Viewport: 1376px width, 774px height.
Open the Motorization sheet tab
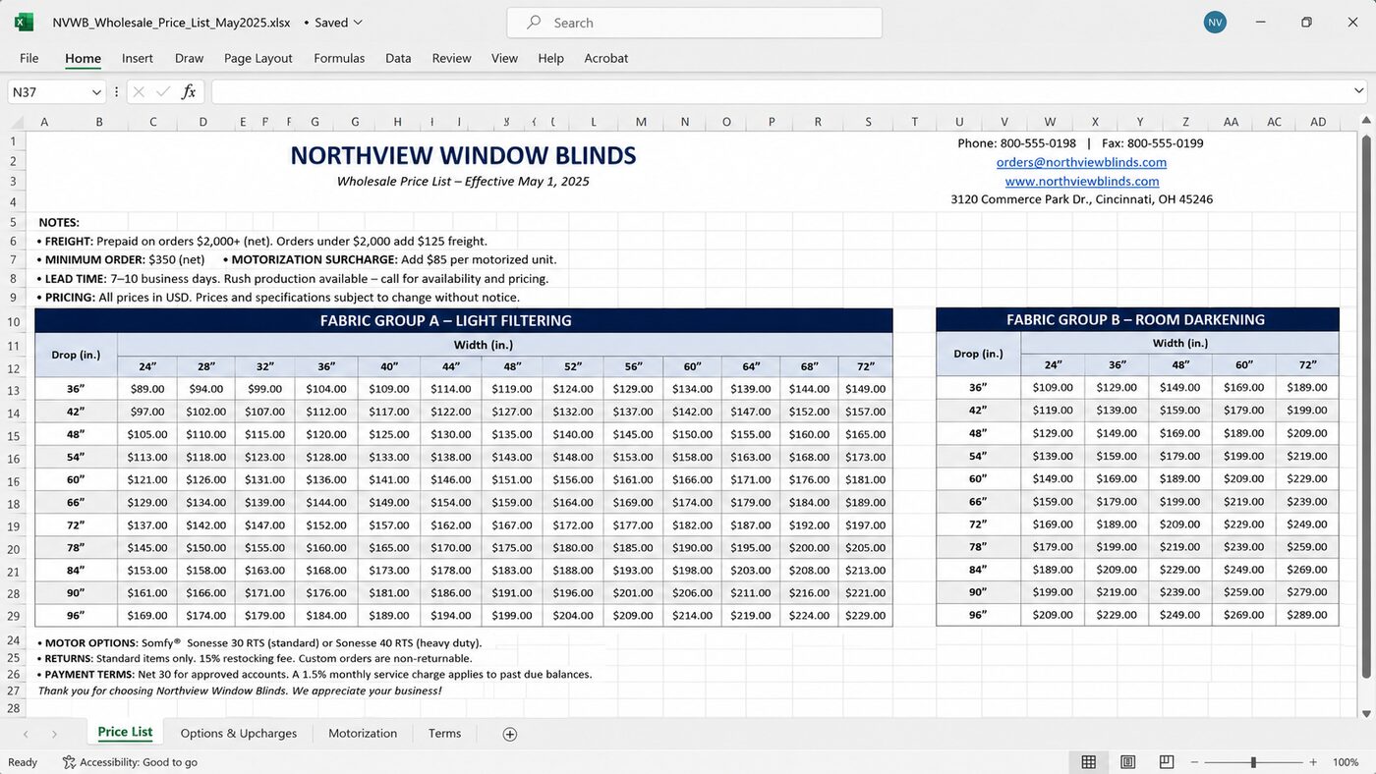pos(363,734)
